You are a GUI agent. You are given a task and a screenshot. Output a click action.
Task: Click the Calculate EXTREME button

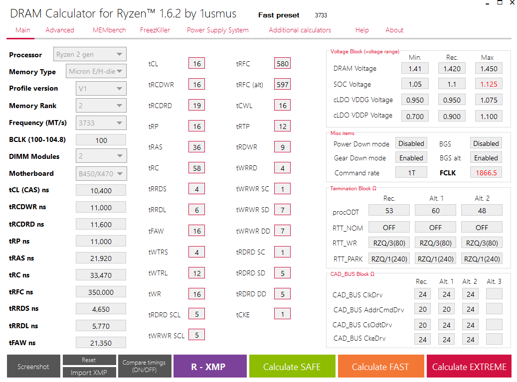[x=469, y=366]
